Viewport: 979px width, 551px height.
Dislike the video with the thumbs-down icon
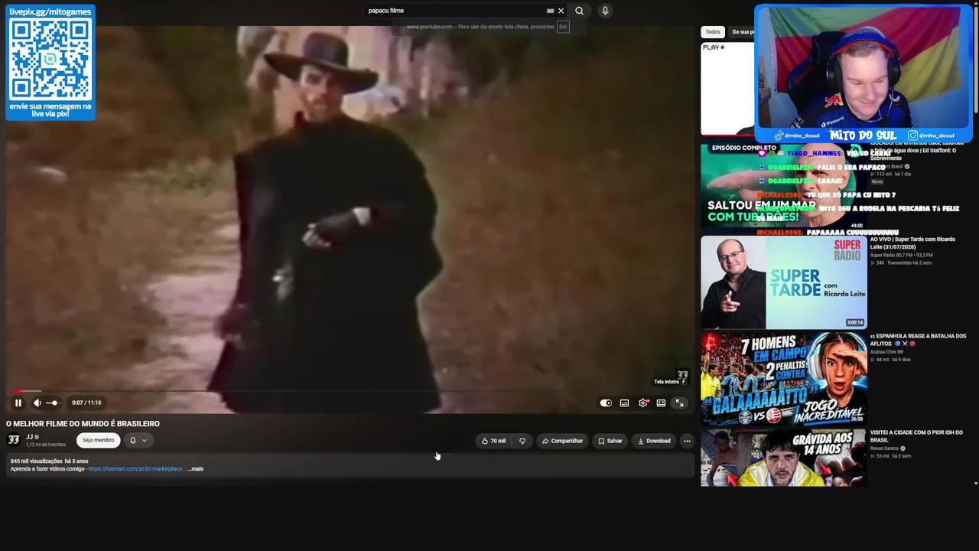pos(522,441)
